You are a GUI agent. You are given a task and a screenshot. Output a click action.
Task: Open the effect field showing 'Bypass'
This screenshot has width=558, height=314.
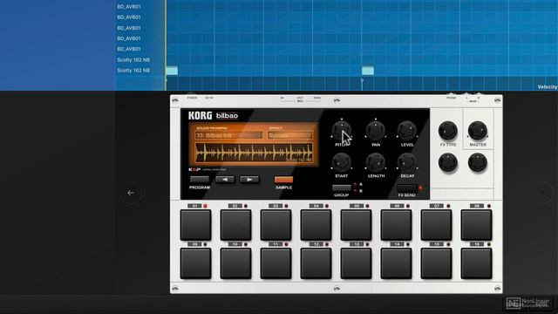[x=290, y=135]
